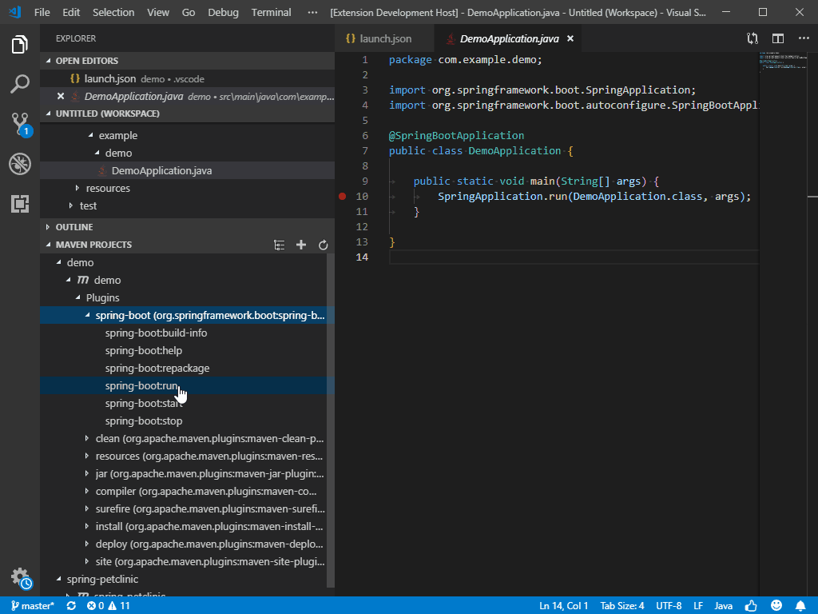Open the Extensions view in activity bar

click(x=20, y=204)
